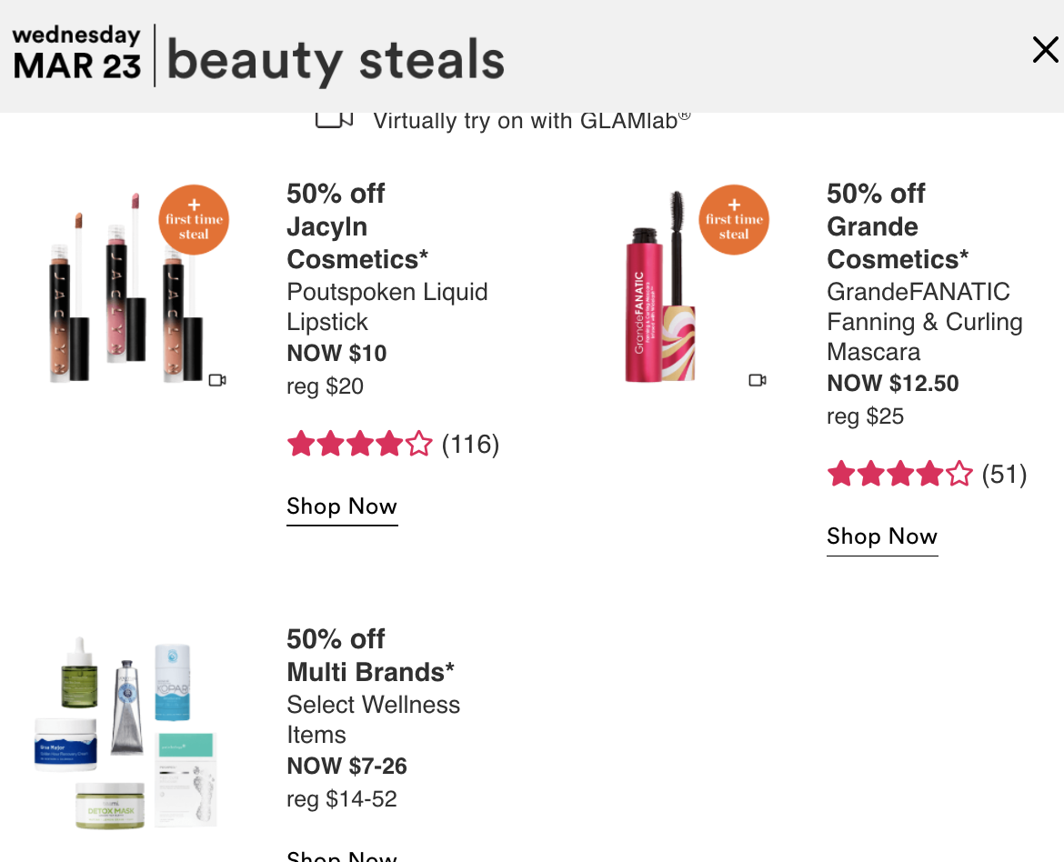Open the Grande Cosmetics star rating
This screenshot has height=862, width=1064.
click(899, 474)
